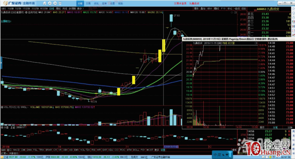Viewport: 295px width, 159px height.
Task: Expand the left edge panel handle
Action: click(x=1, y=62)
